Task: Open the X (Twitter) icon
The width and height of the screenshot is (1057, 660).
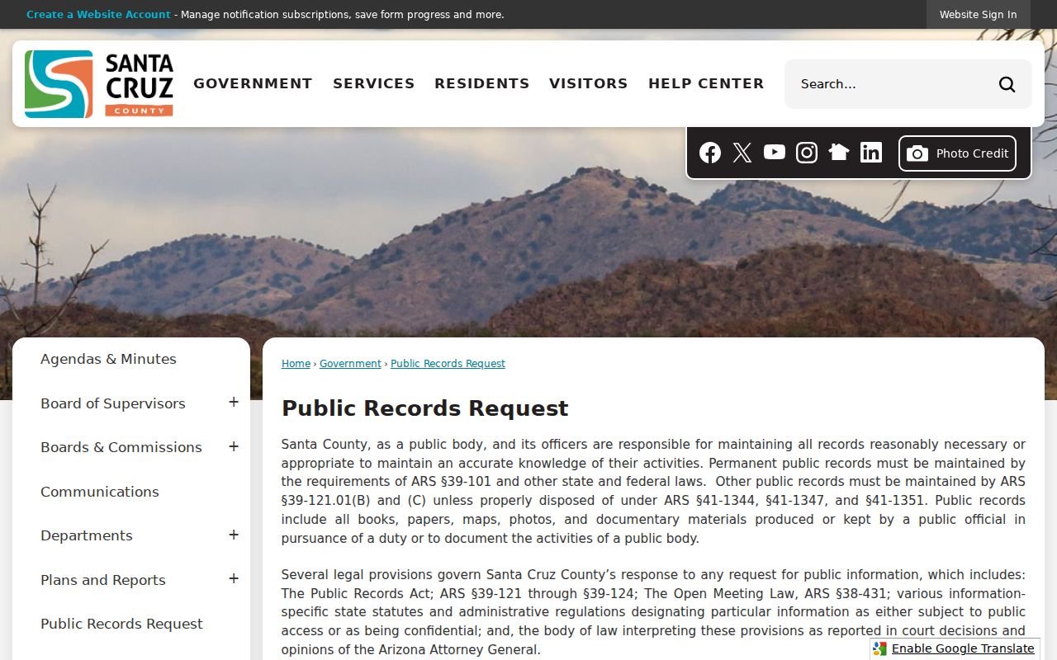Action: 742,153
